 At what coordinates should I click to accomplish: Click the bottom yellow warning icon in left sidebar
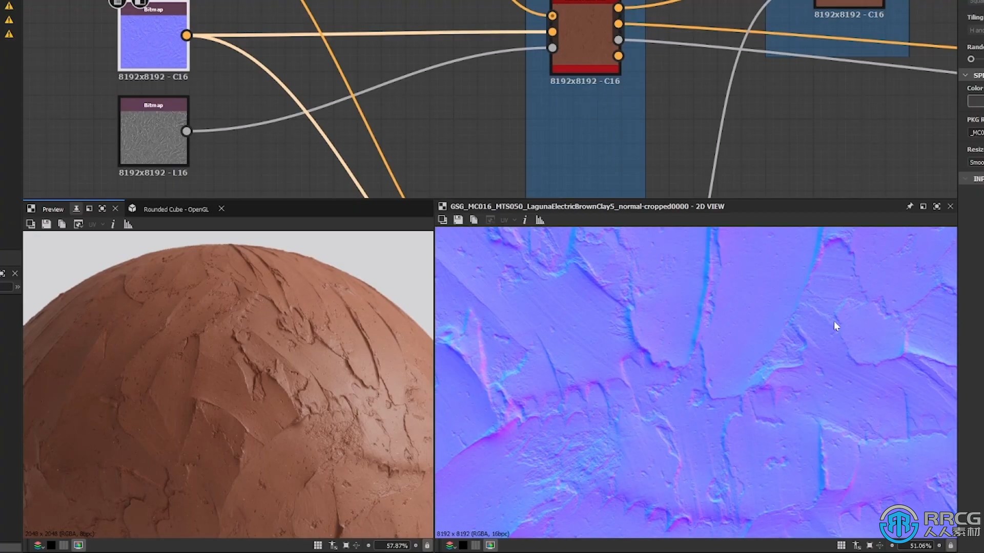click(9, 34)
